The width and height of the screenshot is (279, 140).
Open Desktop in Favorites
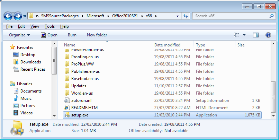pos(28,55)
